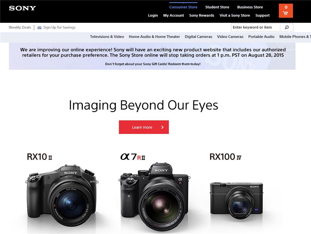Open Home Audio & Home Theater menu
This screenshot has height=234, width=311.
(154, 37)
